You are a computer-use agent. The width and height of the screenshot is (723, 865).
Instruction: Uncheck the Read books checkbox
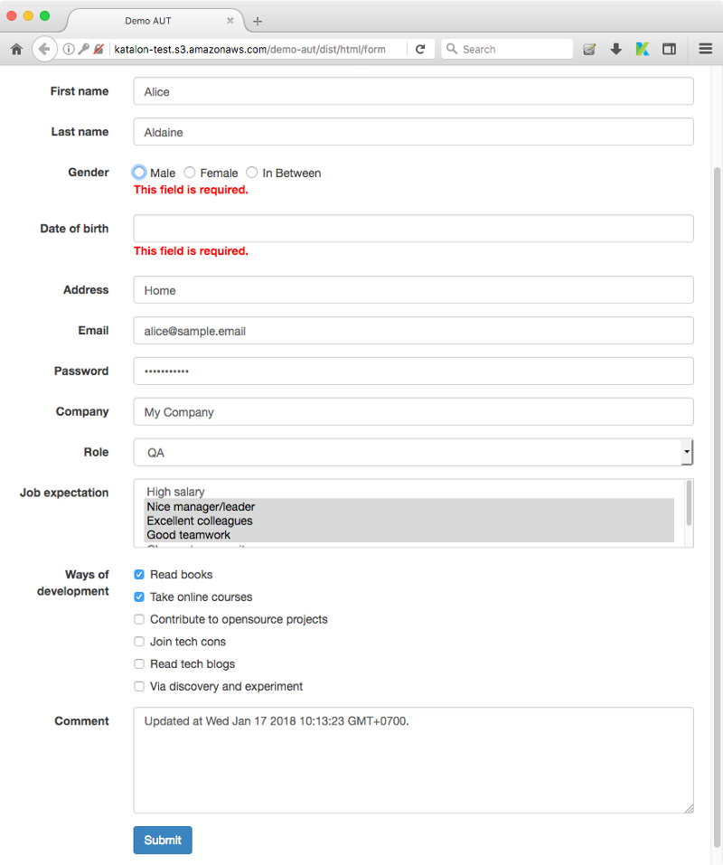(139, 575)
